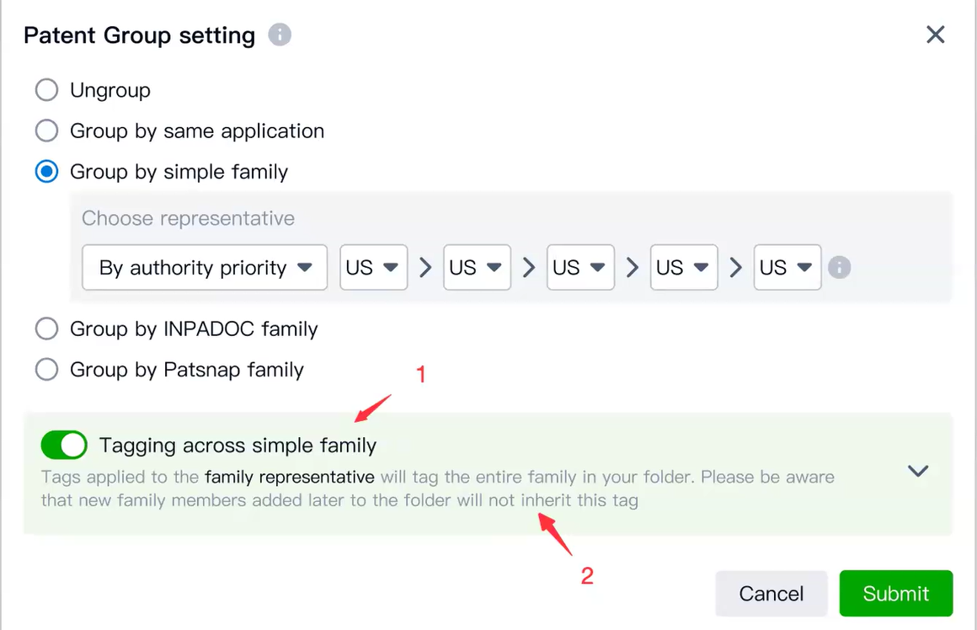Collapse tagging description with chevron
Image resolution: width=977 pixels, height=630 pixels.
918,471
